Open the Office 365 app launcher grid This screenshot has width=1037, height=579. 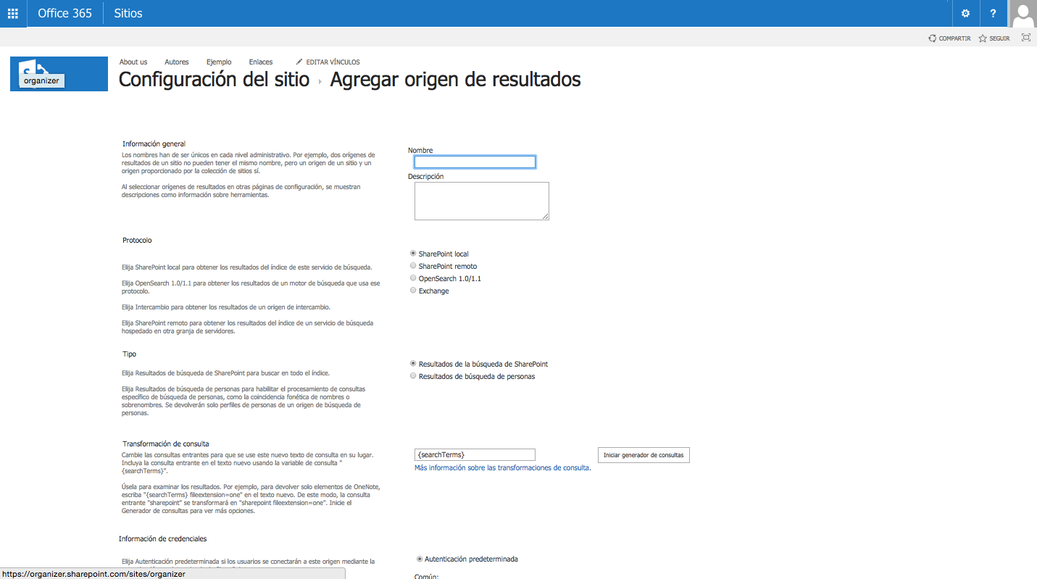(12, 13)
